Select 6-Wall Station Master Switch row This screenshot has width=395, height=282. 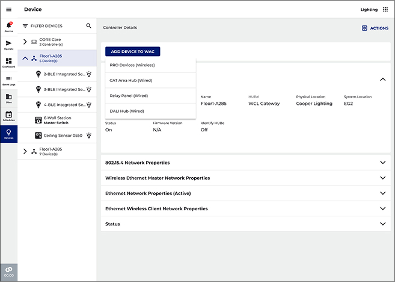click(57, 120)
